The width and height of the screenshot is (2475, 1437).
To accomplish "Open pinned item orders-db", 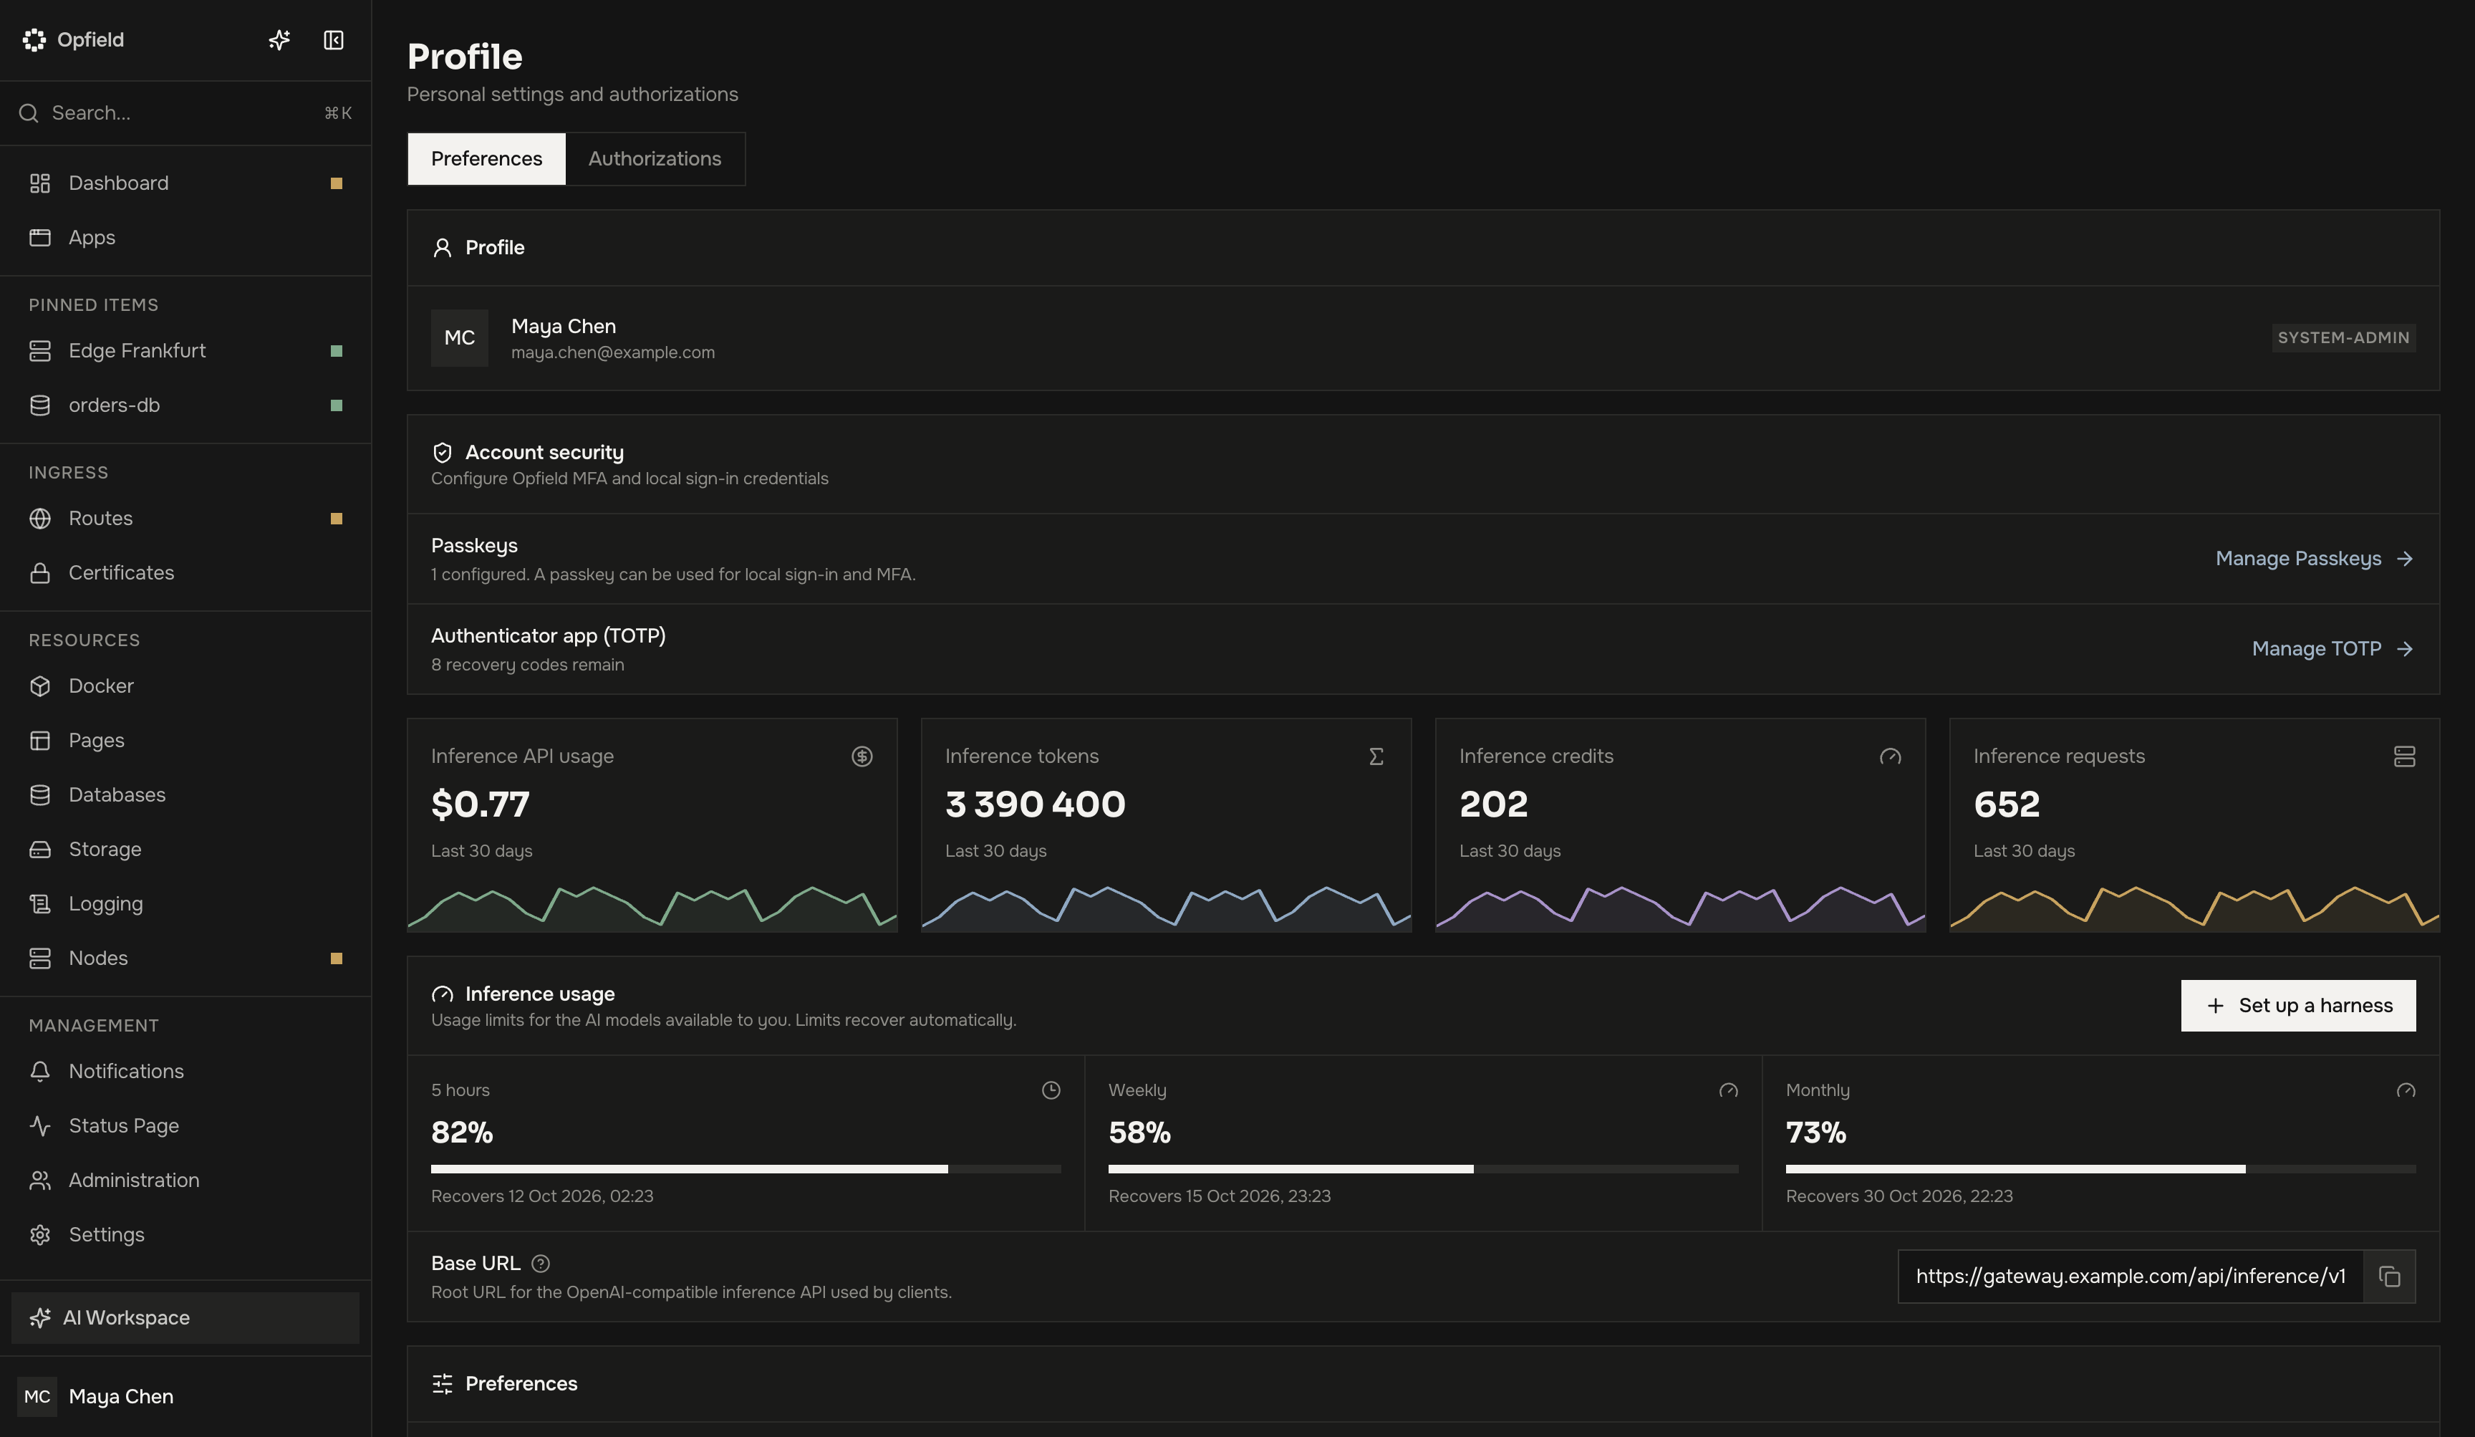I will [185, 405].
